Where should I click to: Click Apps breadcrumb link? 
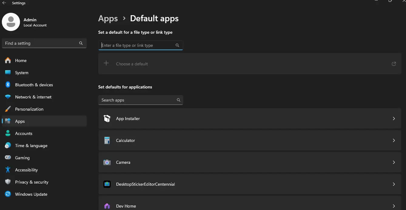(108, 19)
